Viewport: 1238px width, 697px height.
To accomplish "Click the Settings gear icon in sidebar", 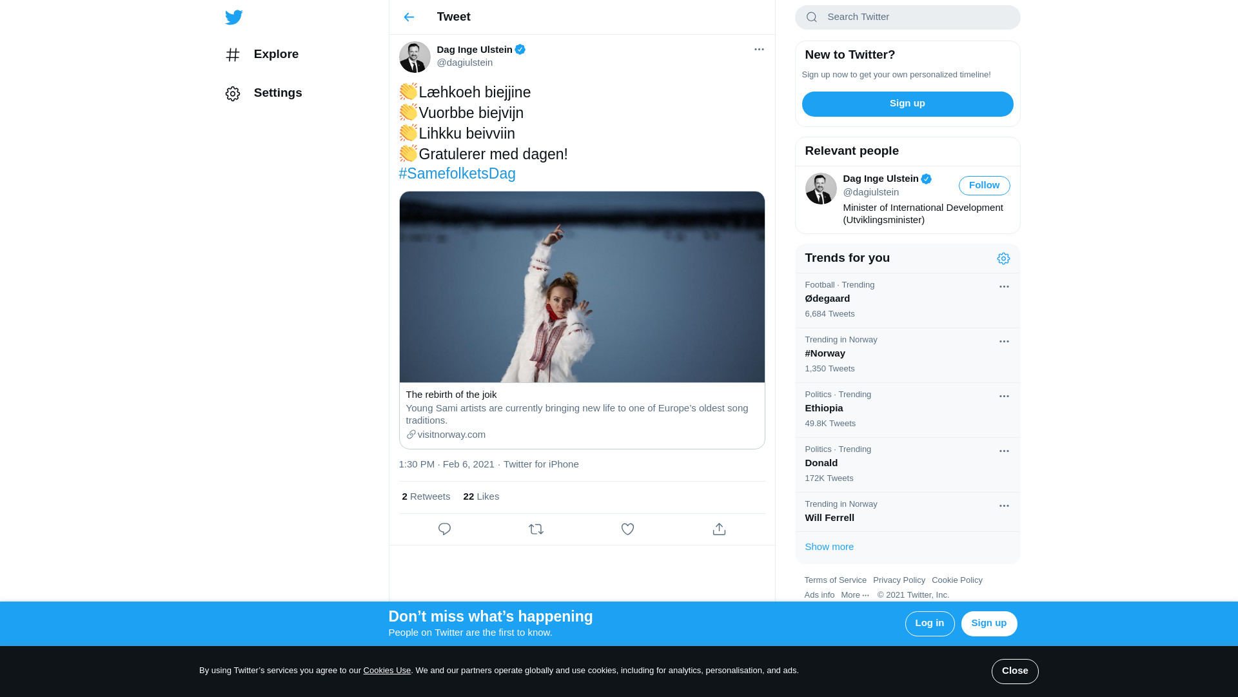I will (233, 94).
